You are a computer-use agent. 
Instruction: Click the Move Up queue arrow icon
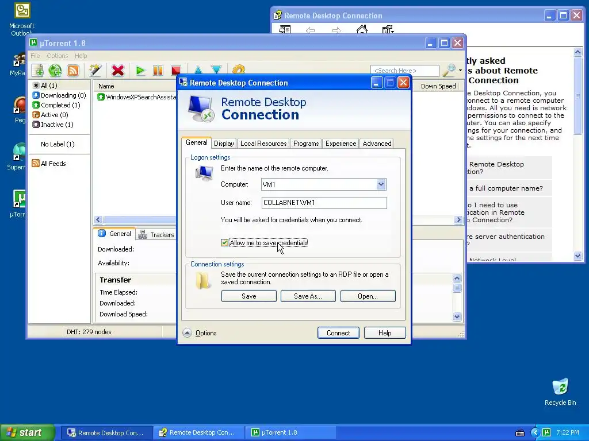click(x=198, y=70)
